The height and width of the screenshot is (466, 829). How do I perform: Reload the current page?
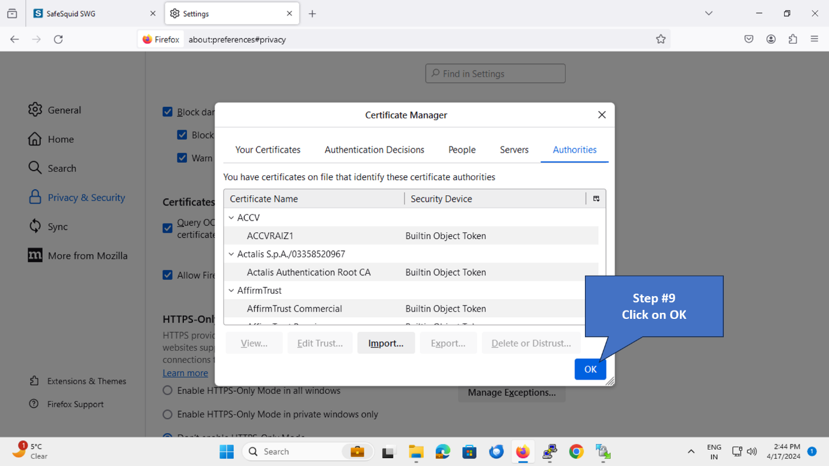point(58,39)
